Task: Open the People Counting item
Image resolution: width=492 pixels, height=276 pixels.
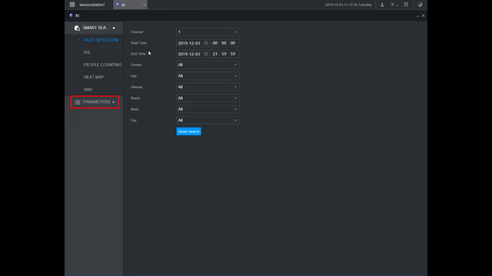Action: point(102,65)
